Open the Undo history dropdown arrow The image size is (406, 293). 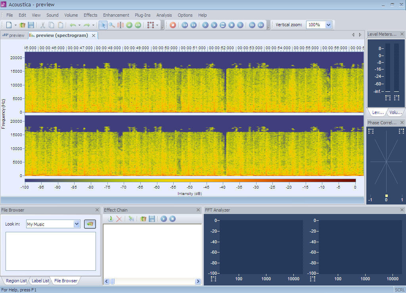point(79,25)
